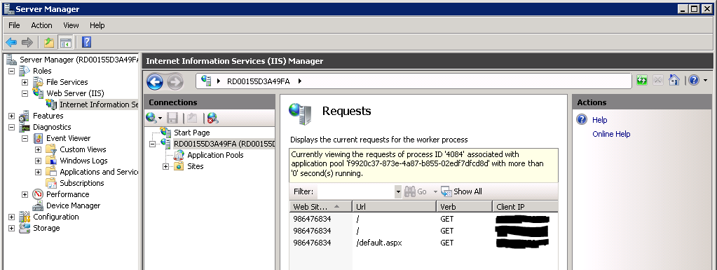
Task: Select Applications and Services Logs node
Action: [98, 172]
